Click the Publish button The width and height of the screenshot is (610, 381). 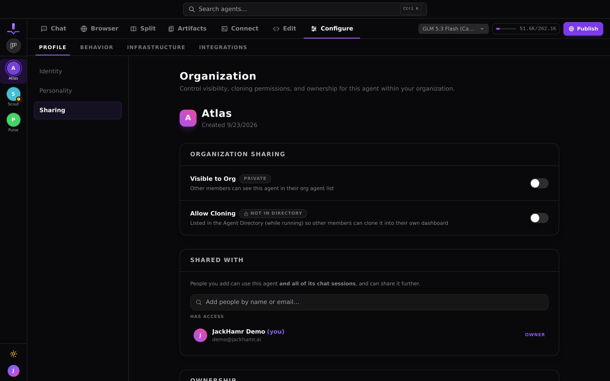583,29
